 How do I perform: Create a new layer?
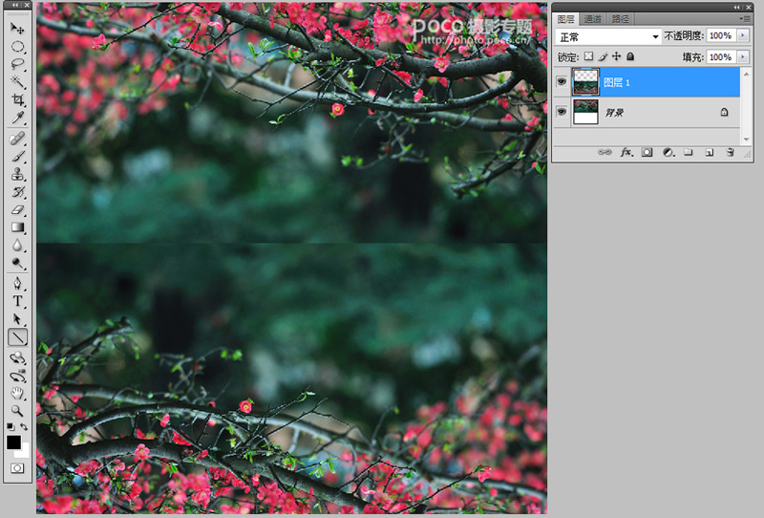pyautogui.click(x=710, y=152)
